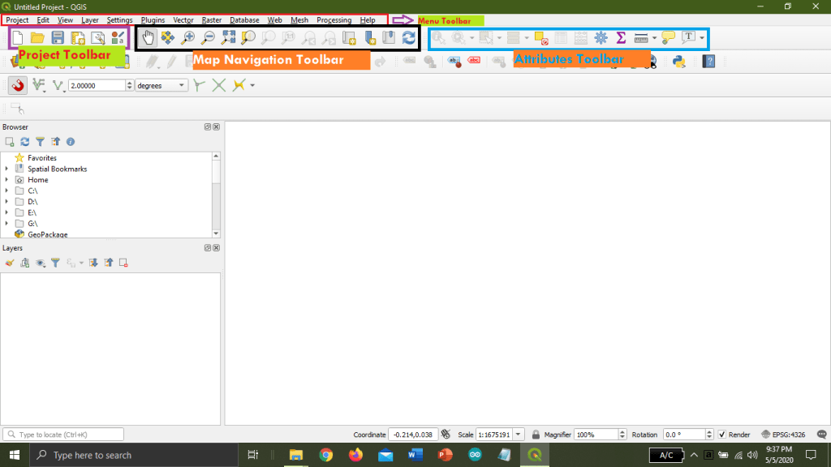831x467 pixels.
Task: Open the log messages speech bubble icon
Action: (x=821, y=435)
